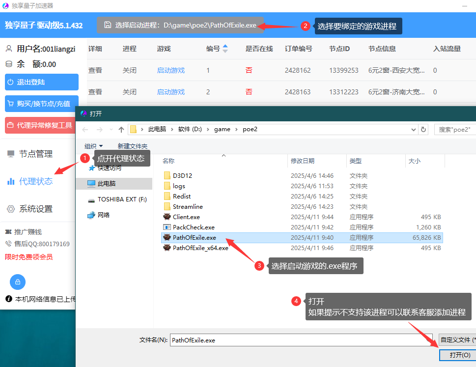Go back in the Open dialog
The height and width of the screenshot is (367, 476).
[x=85, y=130]
